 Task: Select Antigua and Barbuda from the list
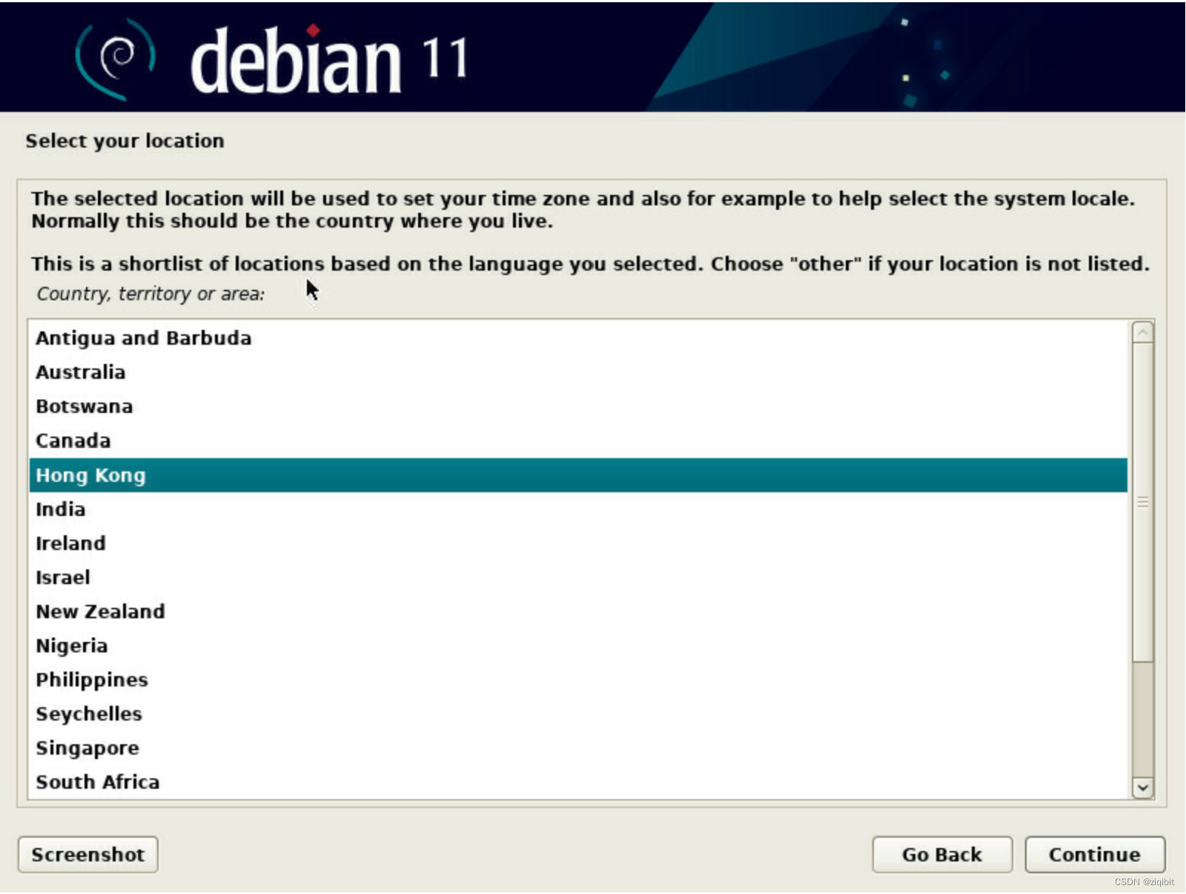tap(578, 338)
